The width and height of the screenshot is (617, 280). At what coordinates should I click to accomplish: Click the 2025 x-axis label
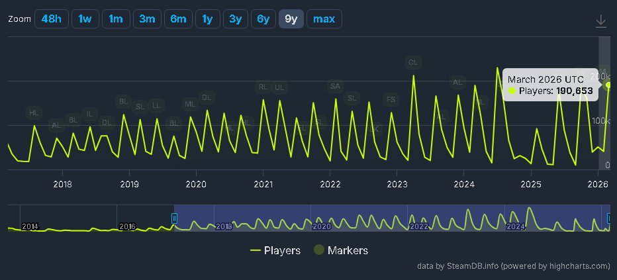531,184
